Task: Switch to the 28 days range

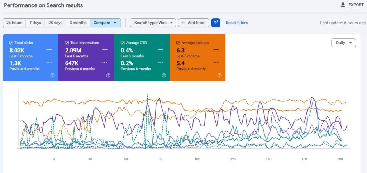Action: (56, 23)
